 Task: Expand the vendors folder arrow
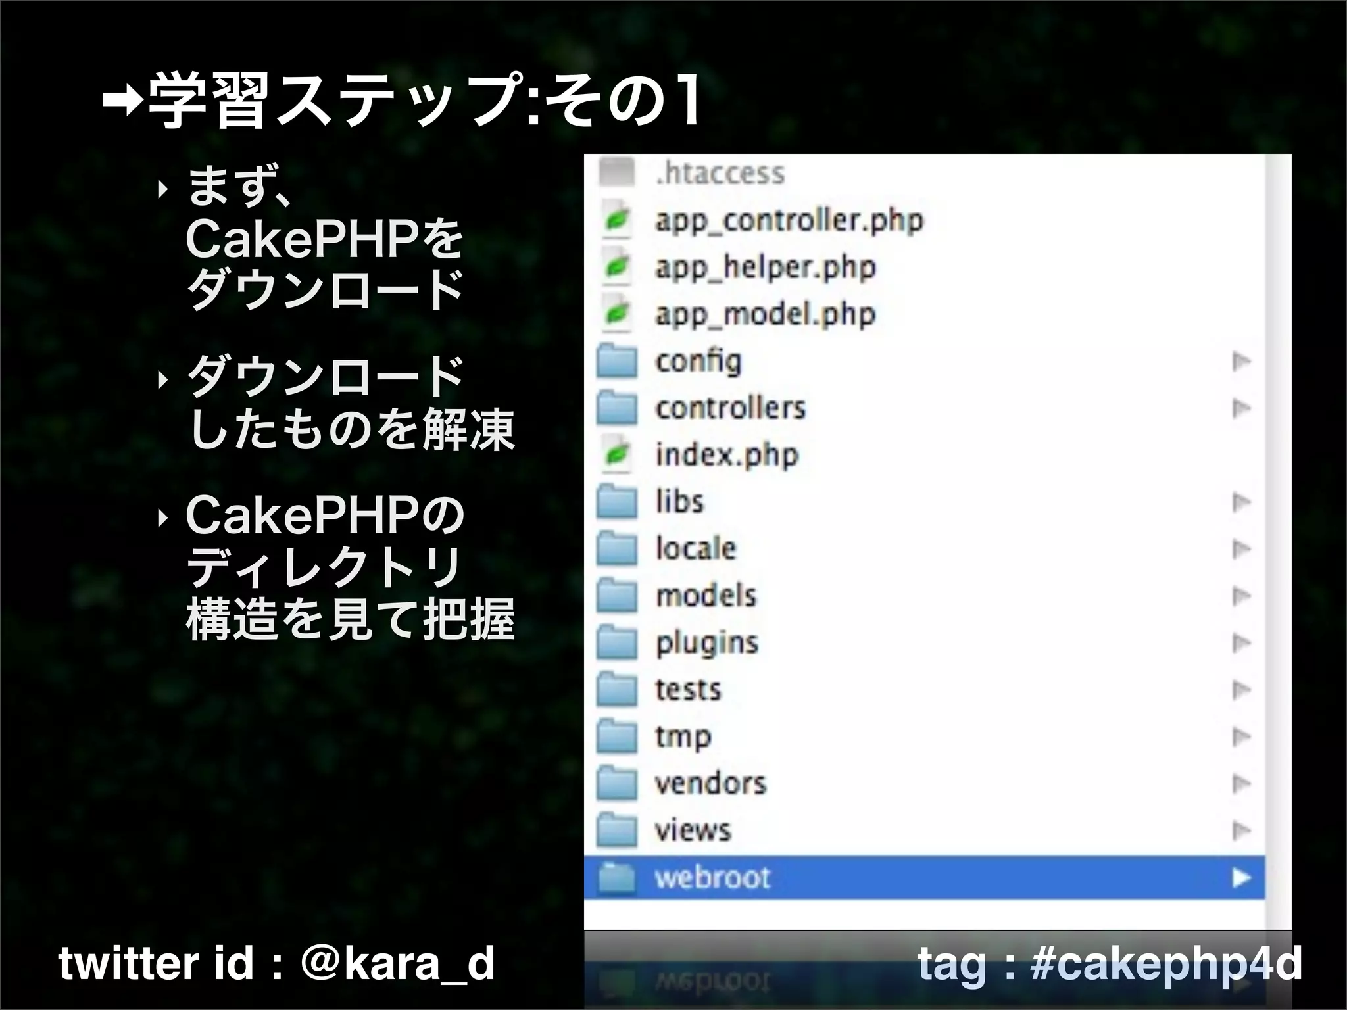pyautogui.click(x=1241, y=783)
